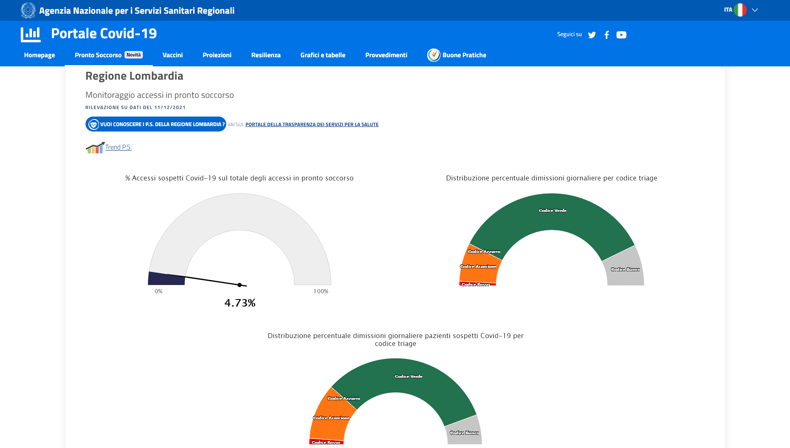Viewport: 790px width, 448px height.
Task: Click the Agenzia Nazionale emblem logo
Action: (x=28, y=10)
